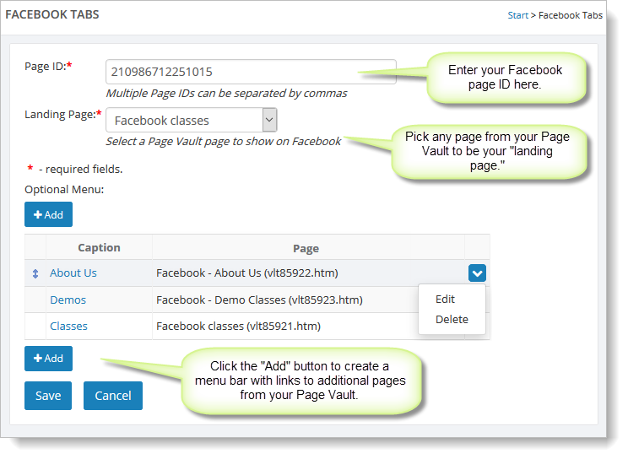The image size is (628, 459).
Task: Click the '- required fields.' note
Action: pos(80,169)
